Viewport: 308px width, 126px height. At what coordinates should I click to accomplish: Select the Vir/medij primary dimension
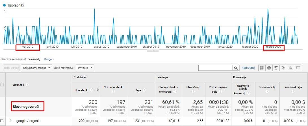pyautogui.click(x=35, y=59)
